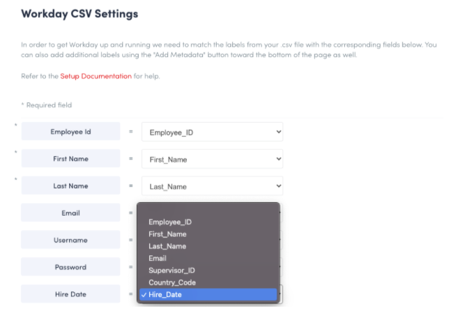Click the First Name field label

[x=70, y=159]
